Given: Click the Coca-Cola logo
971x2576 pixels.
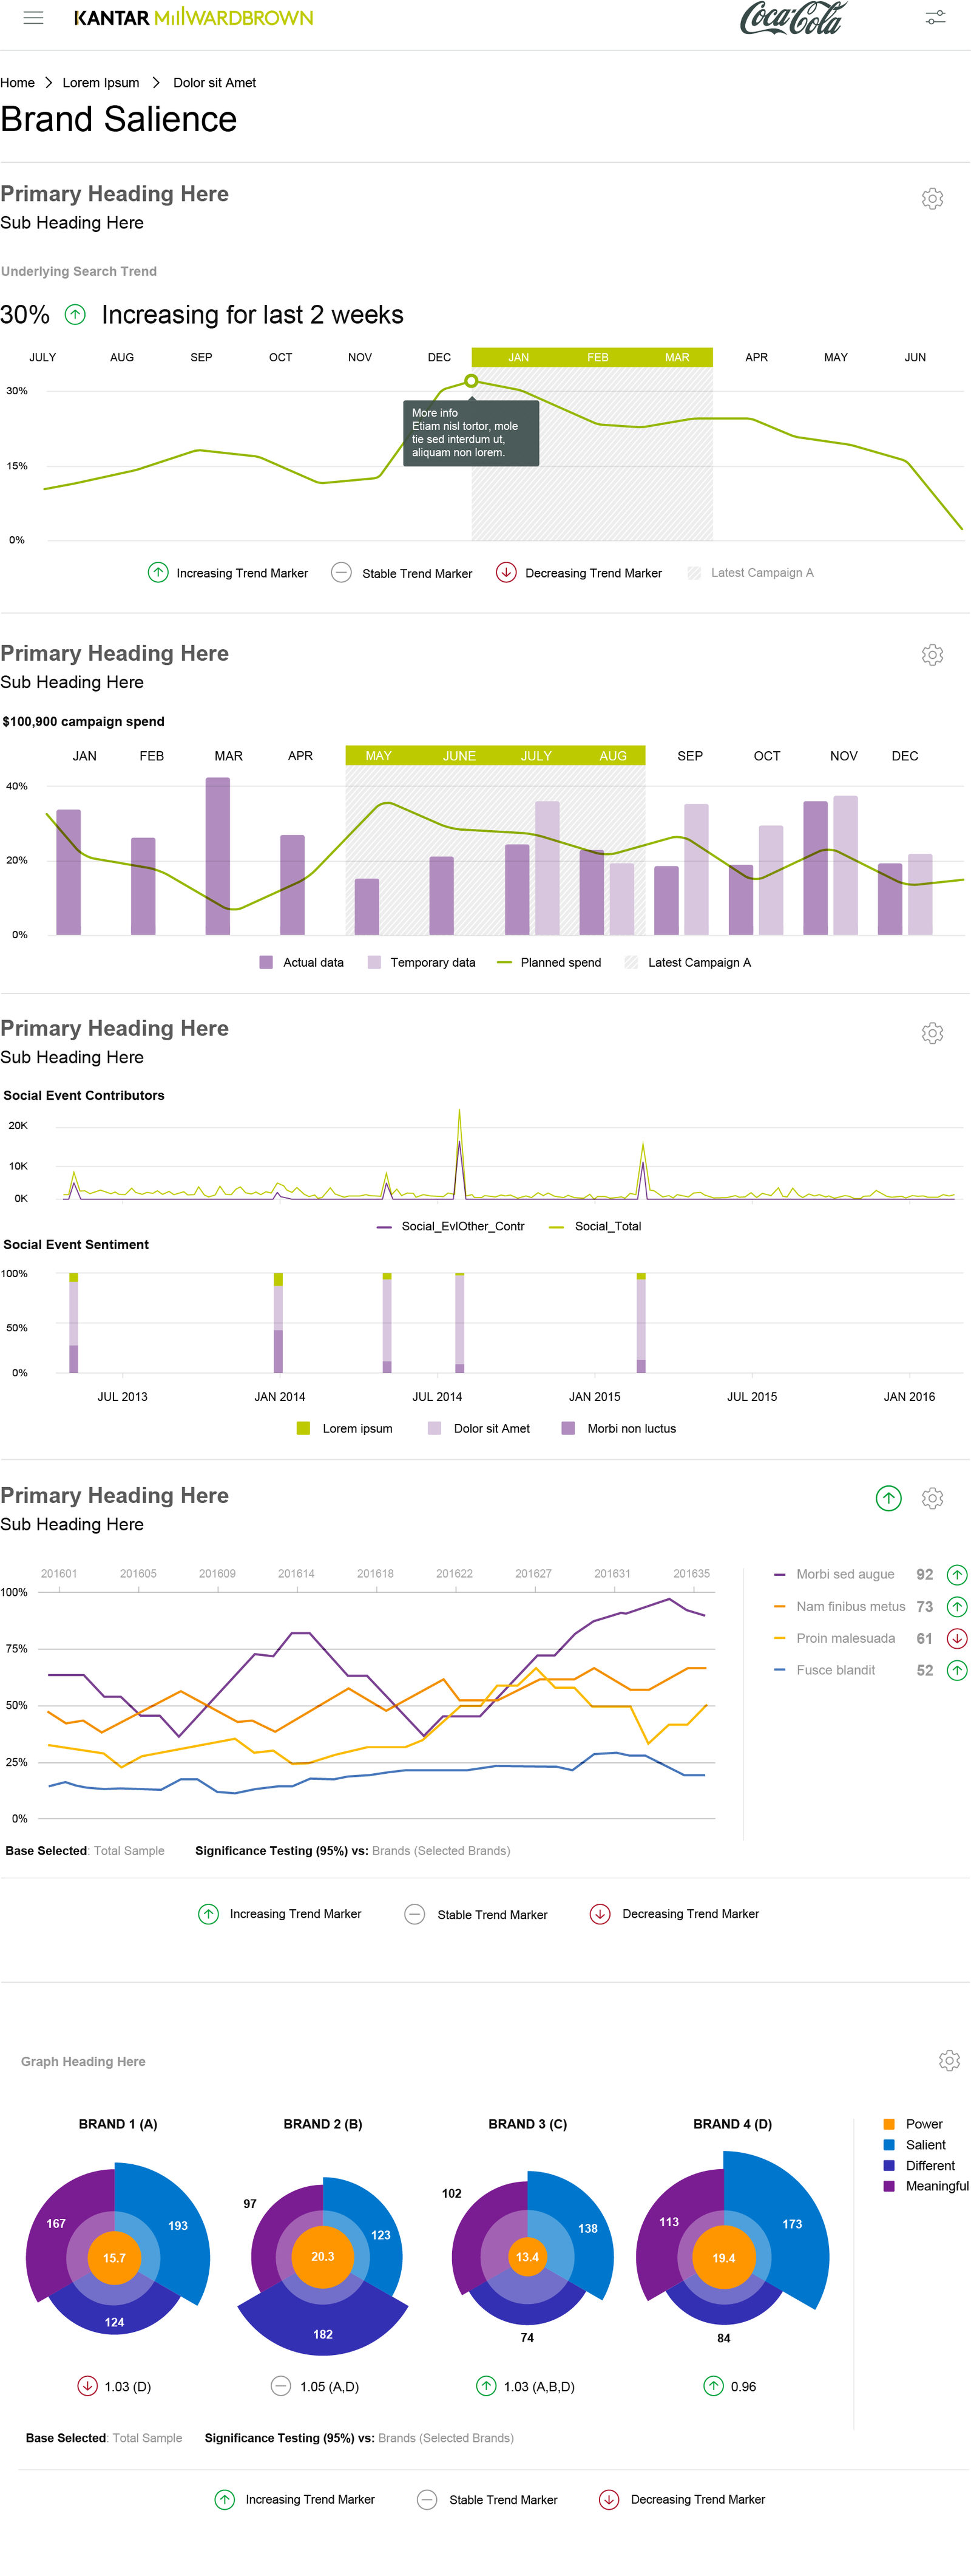Looking at the screenshot, I should pyautogui.click(x=794, y=18).
